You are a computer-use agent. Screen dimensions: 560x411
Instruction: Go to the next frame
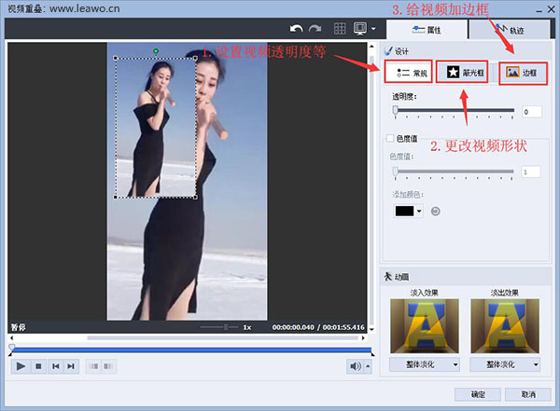coord(71,366)
